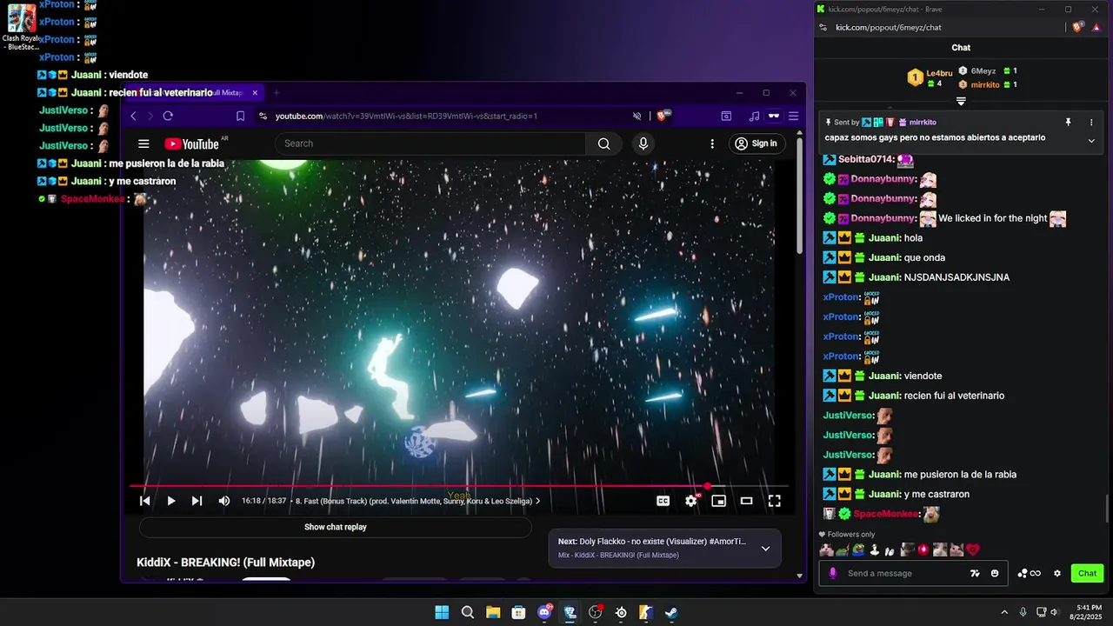Viewport: 1113px width, 626px height.
Task: Bookmark the YouTube page
Action: click(241, 116)
